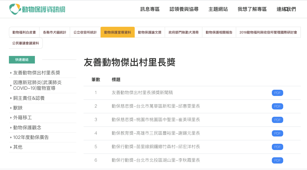307x170 pixels.
Task: Click the 動物保護資訊網 site logo
Action: (x=37, y=9)
